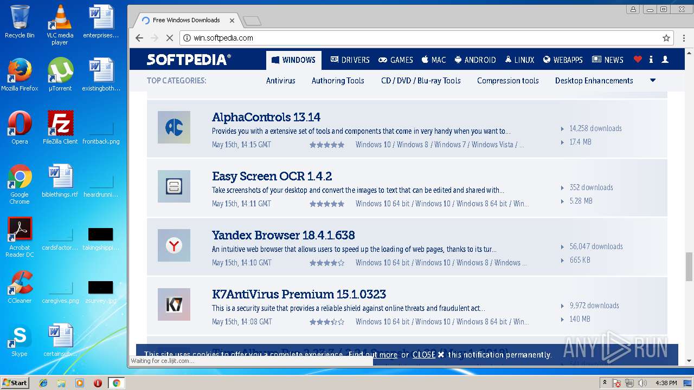Open Skype desktop shortcut

(x=20, y=340)
